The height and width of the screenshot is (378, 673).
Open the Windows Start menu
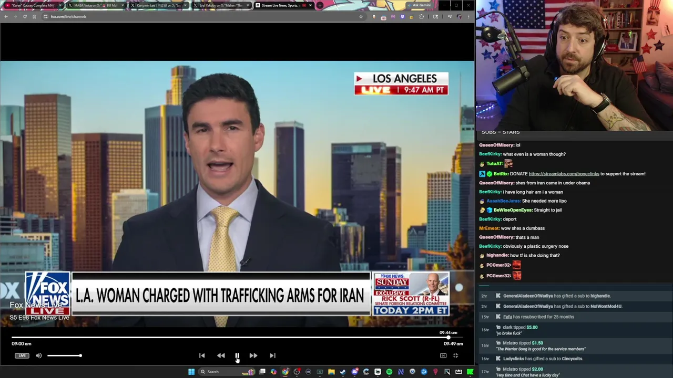coord(192,372)
